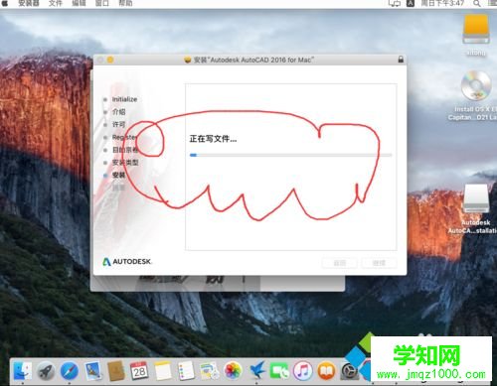Open Notes yellow pad icon in Dock
The height and width of the screenshot is (386, 497).
(163, 371)
